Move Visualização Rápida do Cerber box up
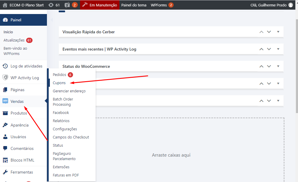The height and width of the screenshot is (182, 298). click(262, 32)
